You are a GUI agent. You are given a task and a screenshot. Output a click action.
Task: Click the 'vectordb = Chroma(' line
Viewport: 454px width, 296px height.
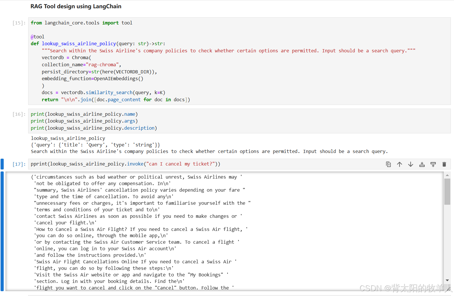pyautogui.click(x=66, y=57)
